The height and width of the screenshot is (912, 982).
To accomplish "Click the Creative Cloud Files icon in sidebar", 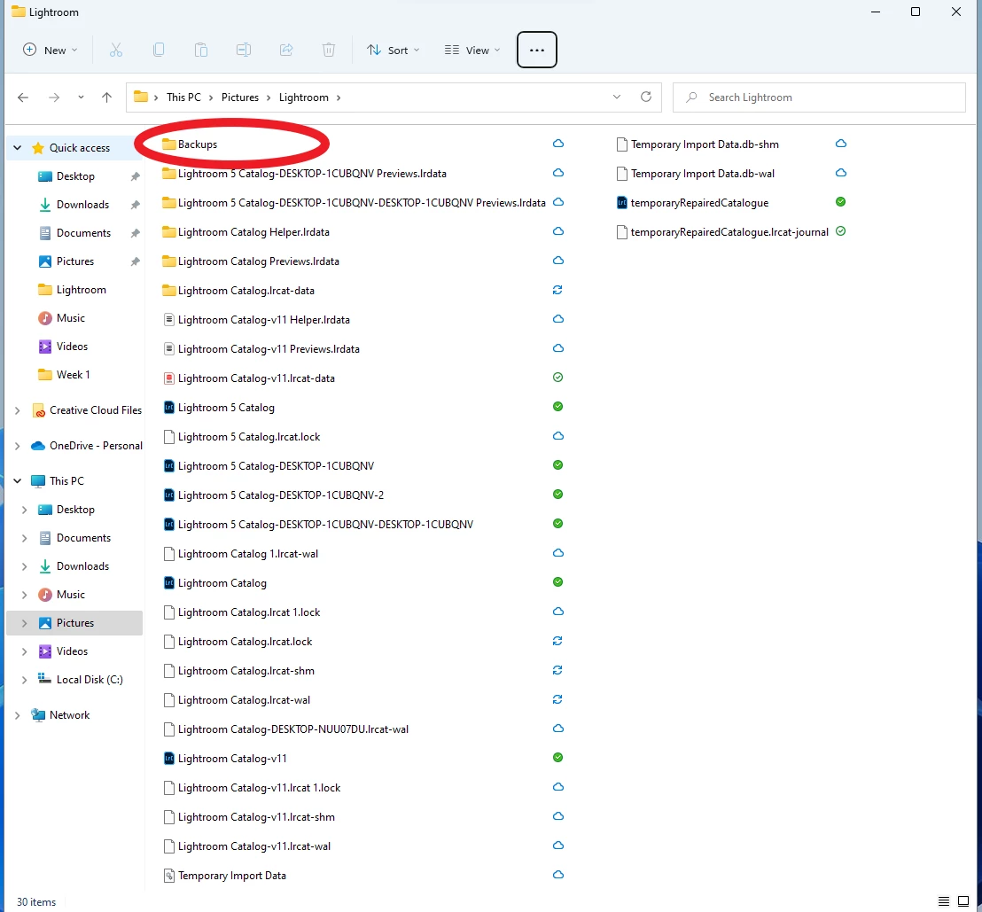I will point(38,411).
